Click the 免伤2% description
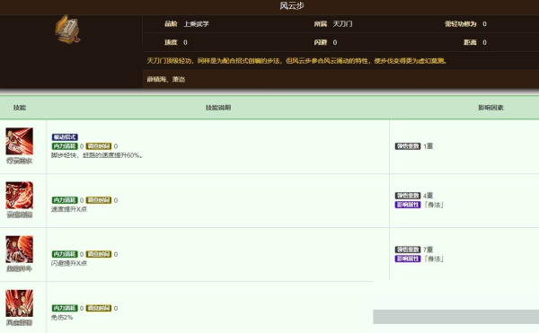This screenshot has width=539, height=333. click(62, 318)
